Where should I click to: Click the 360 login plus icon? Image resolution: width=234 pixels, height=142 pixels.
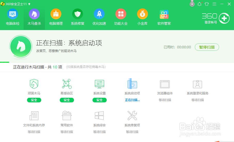224,18
